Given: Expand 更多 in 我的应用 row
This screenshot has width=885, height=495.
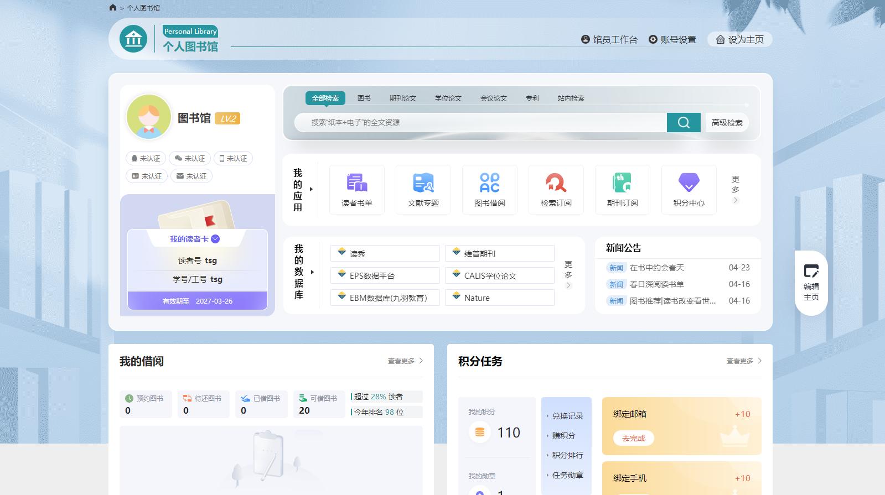Looking at the screenshot, I should (735, 189).
